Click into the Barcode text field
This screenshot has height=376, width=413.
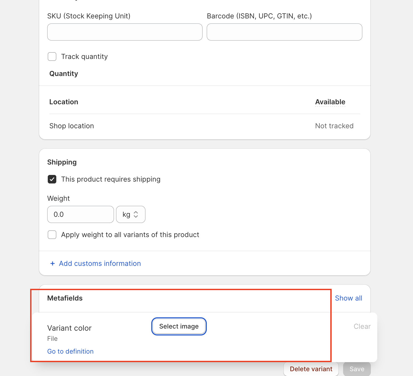(284, 32)
